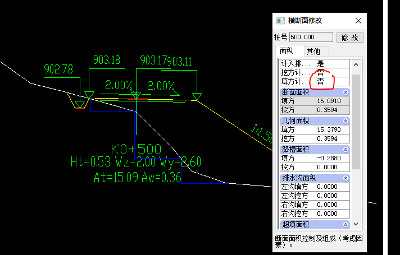400x255 pixels.
Task: Toggle the 计入排 value 是
Action: point(331,64)
